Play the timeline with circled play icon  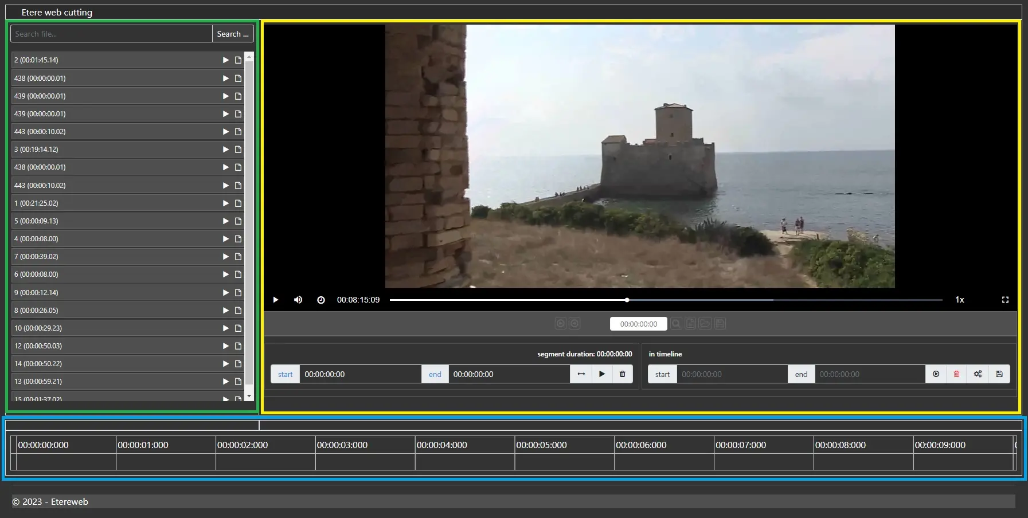point(936,374)
